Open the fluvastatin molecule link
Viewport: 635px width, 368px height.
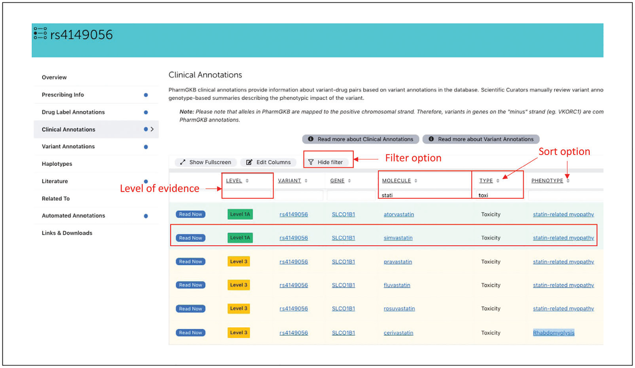397,285
